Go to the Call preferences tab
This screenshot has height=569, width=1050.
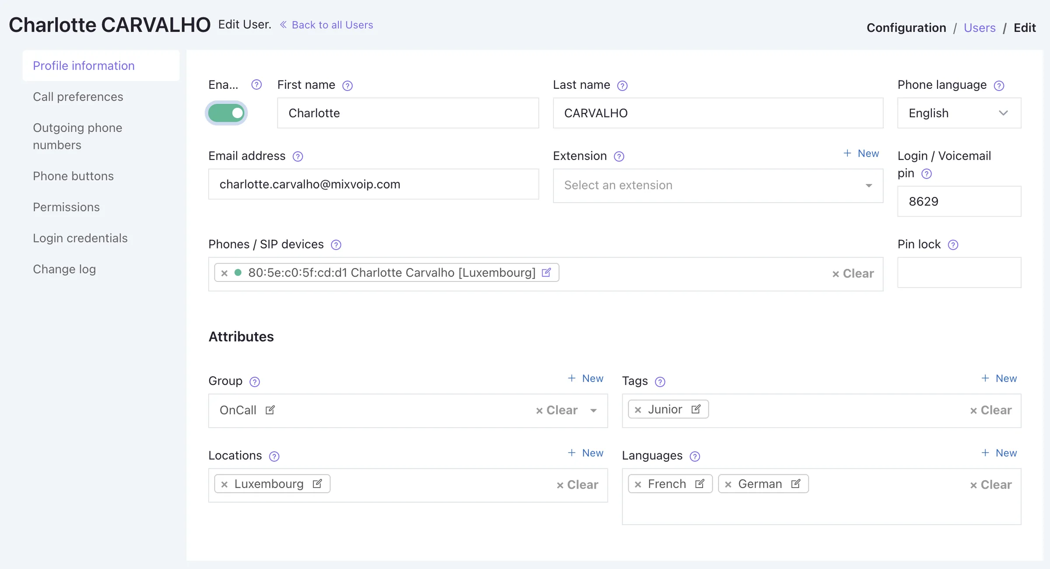[78, 97]
